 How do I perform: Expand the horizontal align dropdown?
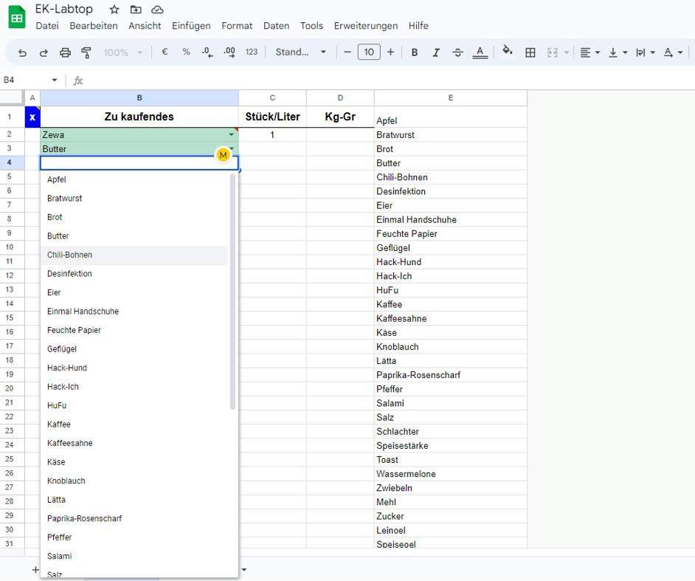[x=589, y=52]
